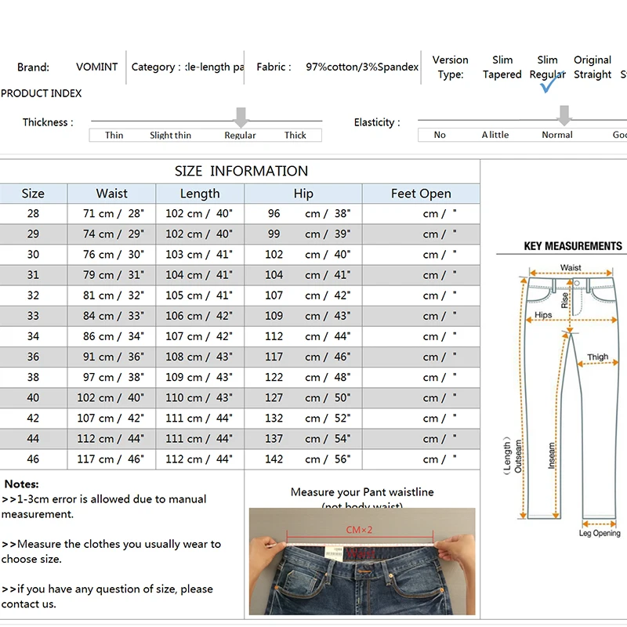Viewport: 627px width, 627px height.
Task: Click the Length column header
Action: click(x=200, y=194)
